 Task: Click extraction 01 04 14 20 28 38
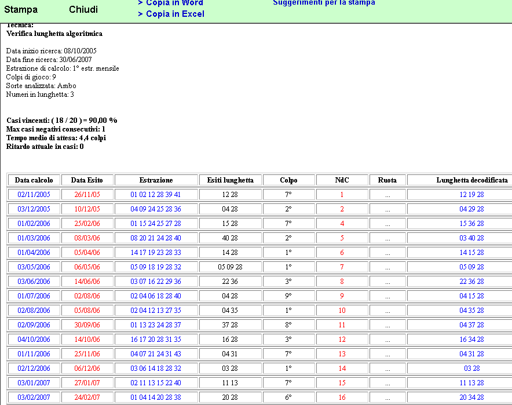pyautogui.click(x=156, y=397)
